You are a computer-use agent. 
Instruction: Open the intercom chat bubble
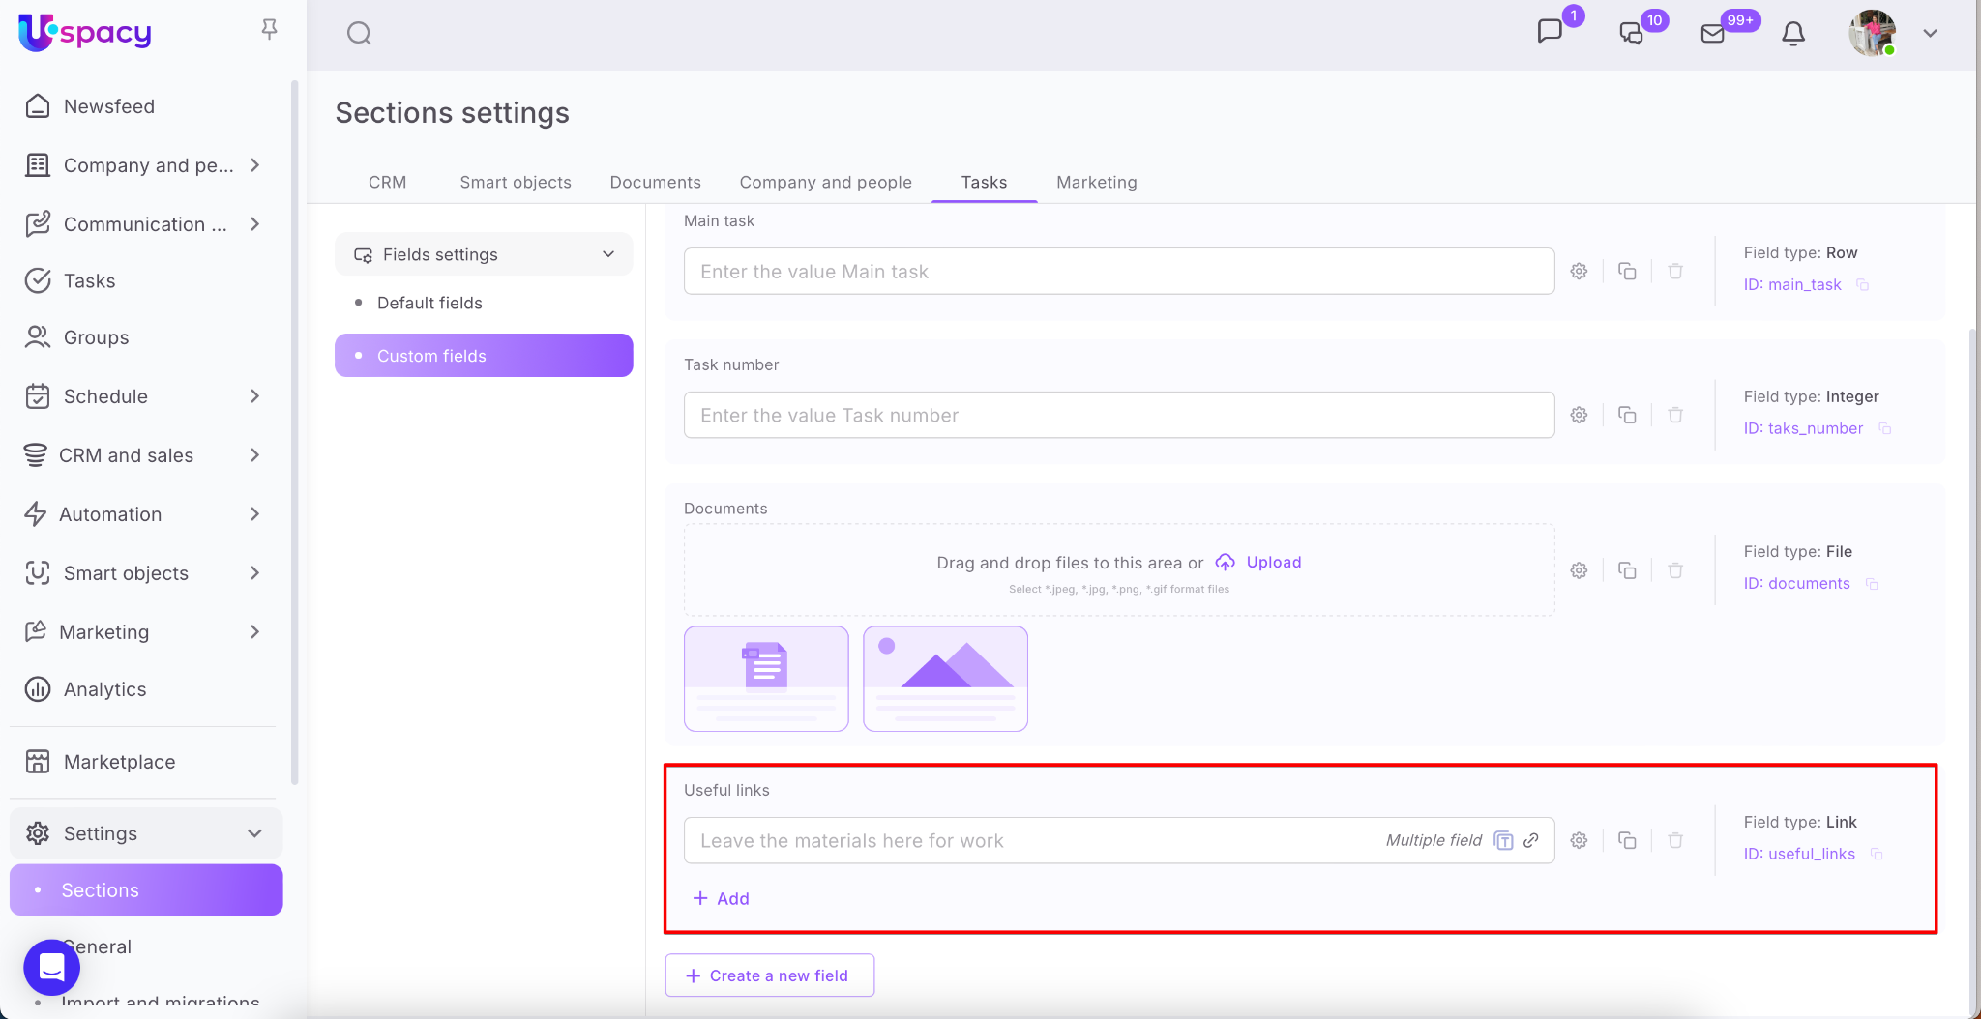click(x=51, y=967)
